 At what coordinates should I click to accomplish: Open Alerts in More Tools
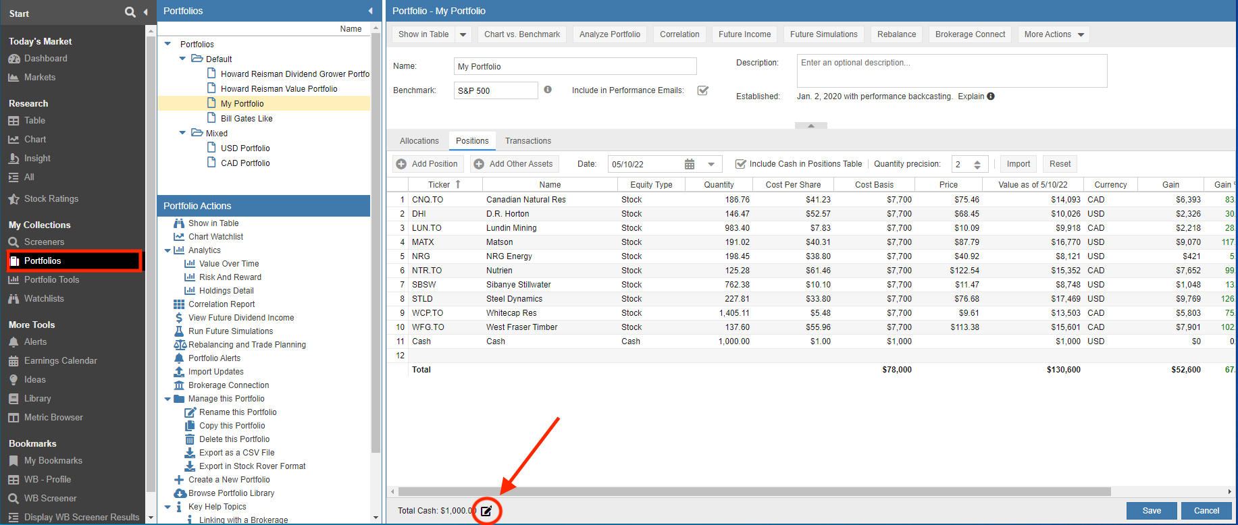(28, 342)
